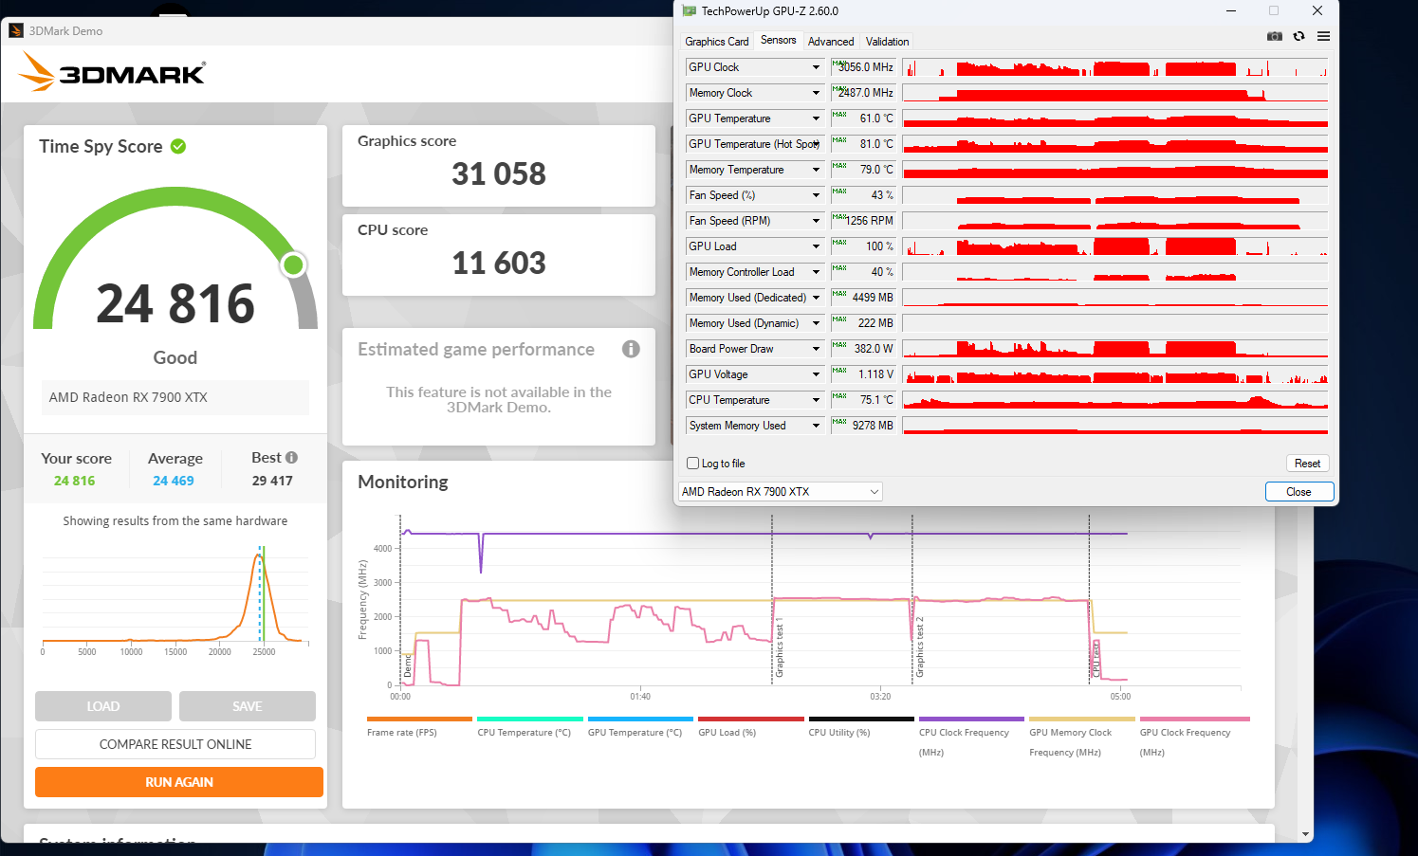Click the 3DMark scrollbar down arrow

coord(1306,834)
